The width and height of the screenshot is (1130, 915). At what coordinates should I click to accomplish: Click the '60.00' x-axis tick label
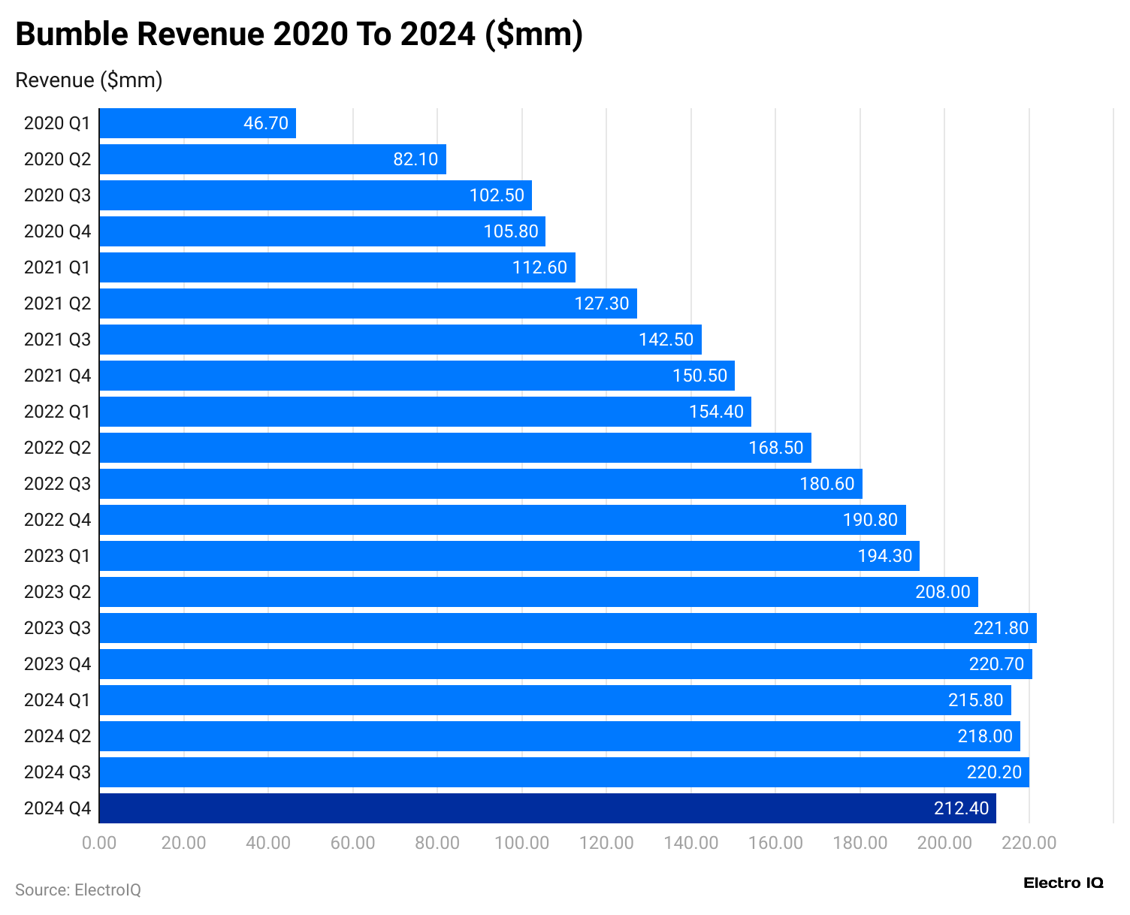(x=353, y=843)
